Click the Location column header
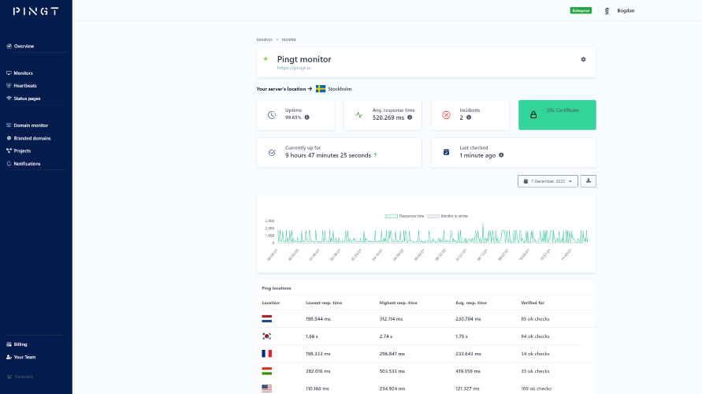The height and width of the screenshot is (394, 702). coord(270,303)
